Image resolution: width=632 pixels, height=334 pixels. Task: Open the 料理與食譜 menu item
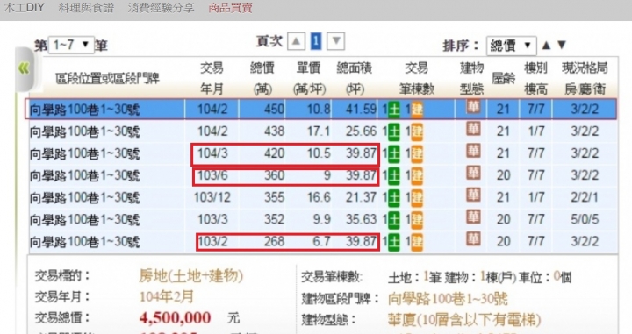pos(86,8)
